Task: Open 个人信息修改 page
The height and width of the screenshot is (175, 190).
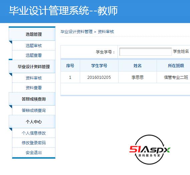Action: tap(34, 133)
